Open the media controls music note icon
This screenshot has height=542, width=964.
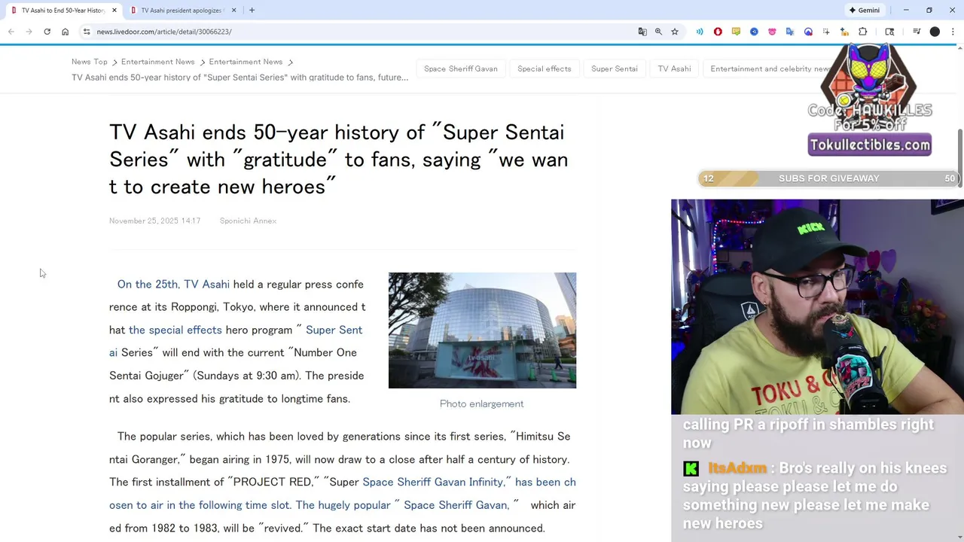[x=917, y=32]
